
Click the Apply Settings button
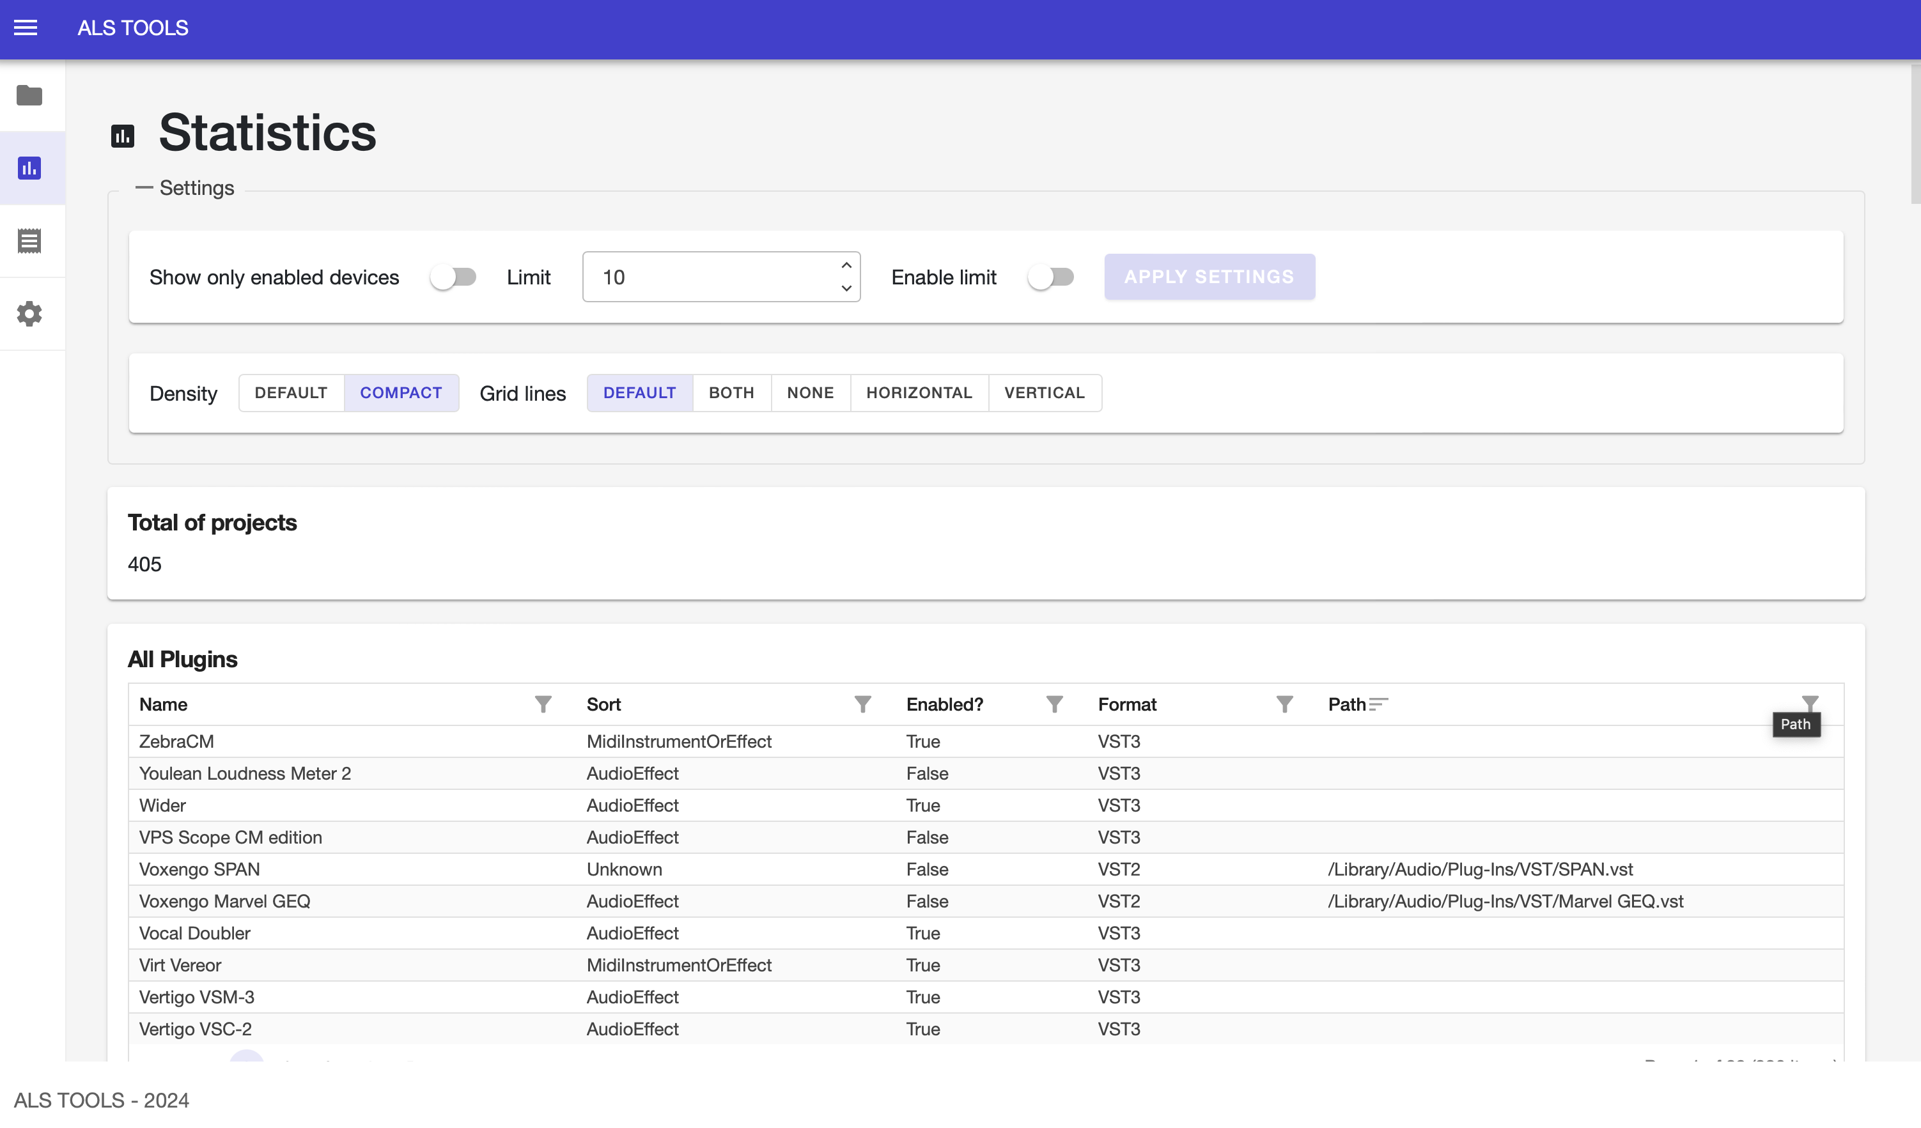click(1209, 277)
